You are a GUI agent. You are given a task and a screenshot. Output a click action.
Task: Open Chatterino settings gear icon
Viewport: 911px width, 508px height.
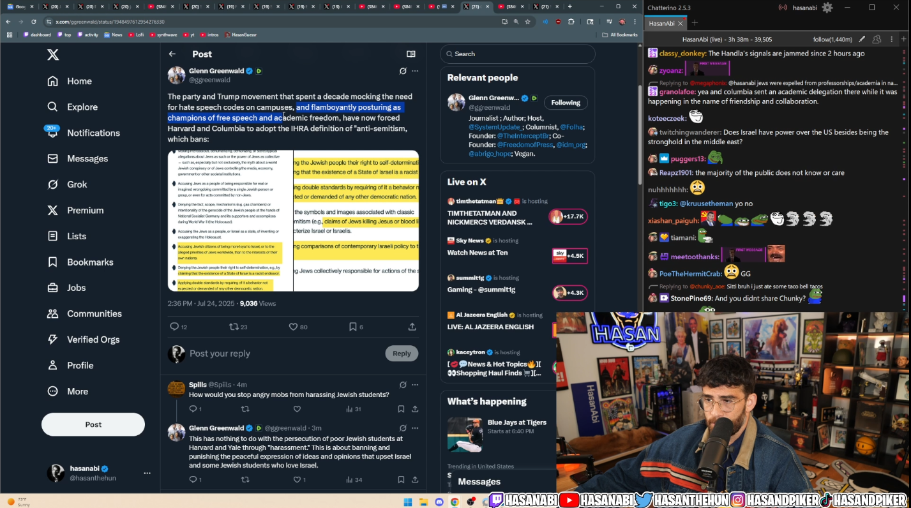(827, 8)
